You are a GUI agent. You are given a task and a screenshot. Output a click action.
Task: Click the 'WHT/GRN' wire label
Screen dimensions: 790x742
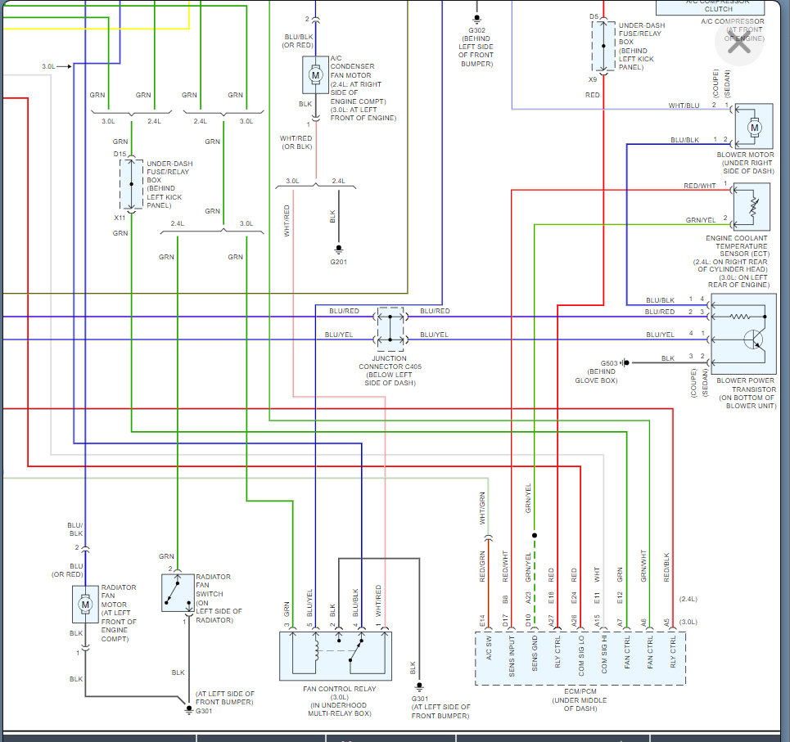tap(482, 508)
